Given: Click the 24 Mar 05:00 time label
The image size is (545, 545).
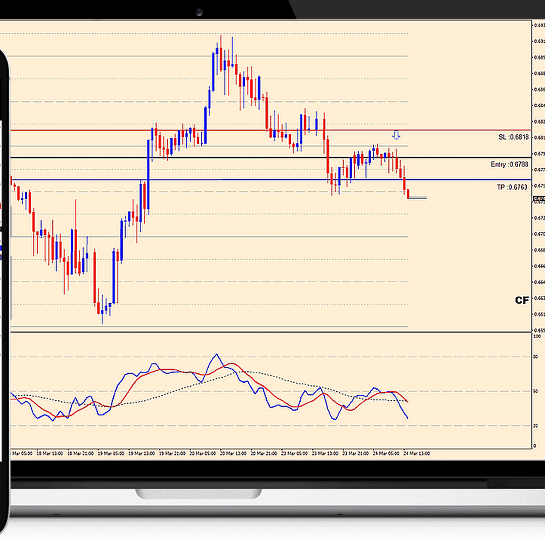Looking at the screenshot, I should (386, 453).
